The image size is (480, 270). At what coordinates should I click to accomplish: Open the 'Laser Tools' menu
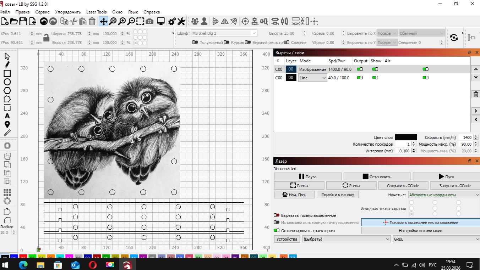point(96,12)
